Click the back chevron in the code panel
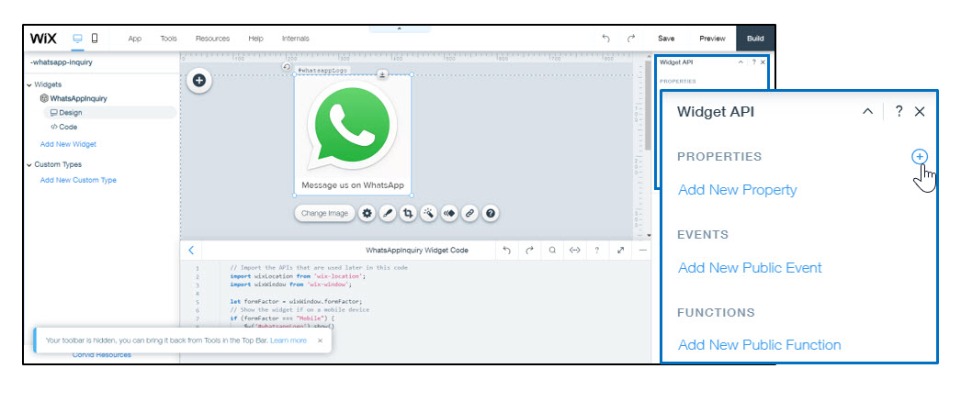The image size is (961, 402). click(190, 250)
